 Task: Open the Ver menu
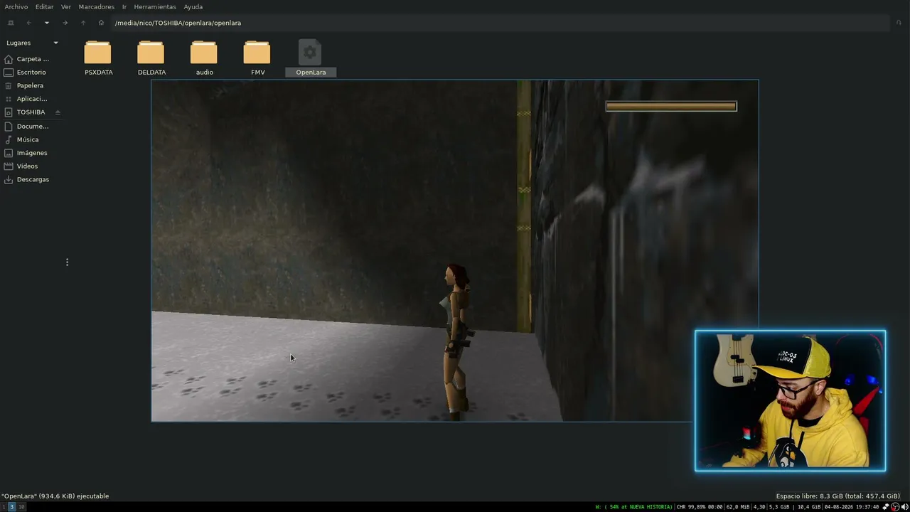(x=65, y=6)
